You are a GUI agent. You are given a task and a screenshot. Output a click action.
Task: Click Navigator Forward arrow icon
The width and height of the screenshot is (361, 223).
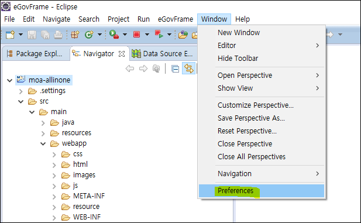[x=143, y=68]
